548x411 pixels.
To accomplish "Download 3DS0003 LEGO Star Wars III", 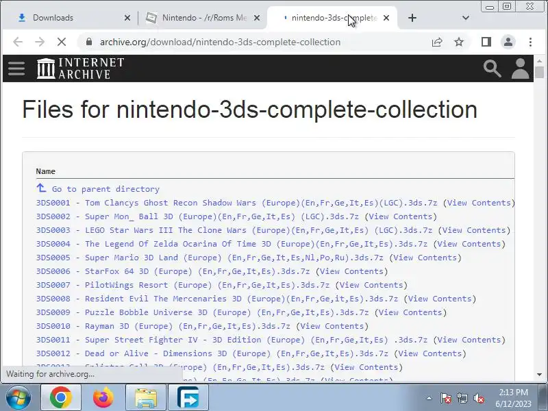I will tap(234, 230).
